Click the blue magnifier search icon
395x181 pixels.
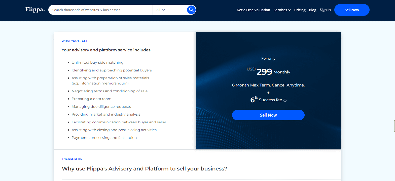coord(191,10)
